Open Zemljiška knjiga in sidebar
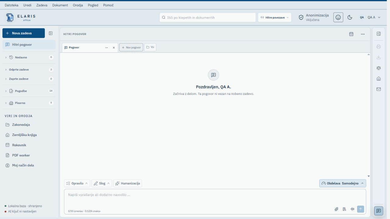The width and height of the screenshot is (390, 219). pos(24,135)
